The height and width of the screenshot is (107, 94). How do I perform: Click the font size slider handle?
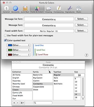[x=83, y=97]
